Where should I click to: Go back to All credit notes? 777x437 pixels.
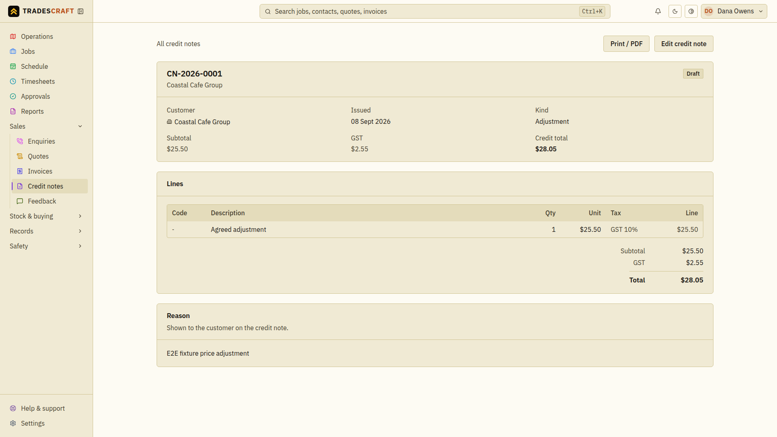coord(178,44)
